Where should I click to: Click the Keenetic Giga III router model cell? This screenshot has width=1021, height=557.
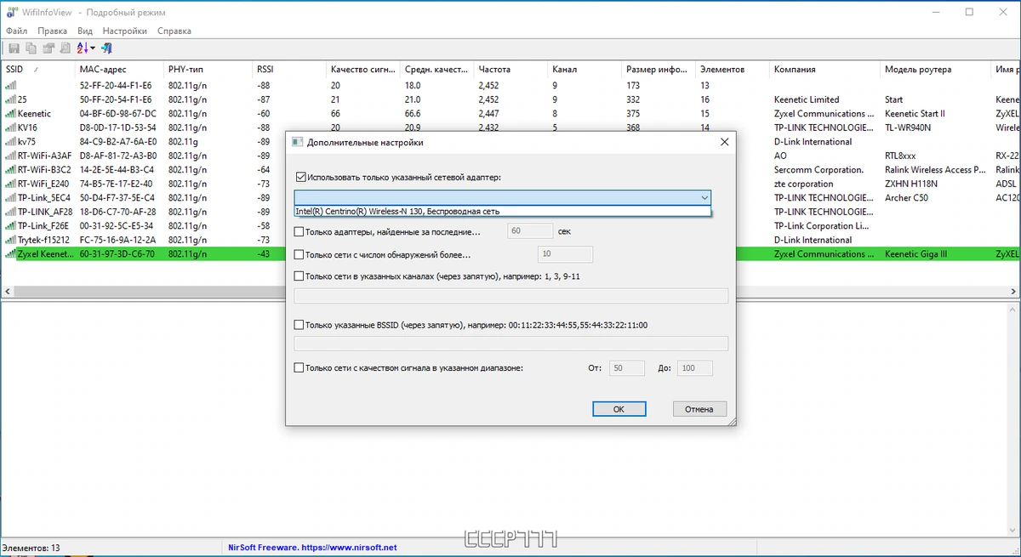pyautogui.click(x=915, y=253)
